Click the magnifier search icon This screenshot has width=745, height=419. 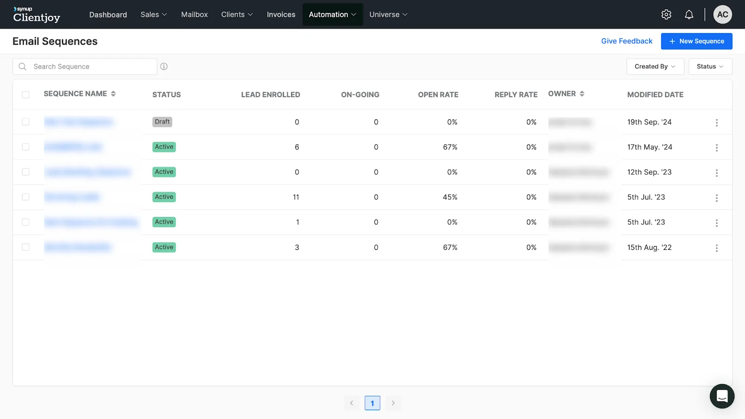(x=22, y=66)
